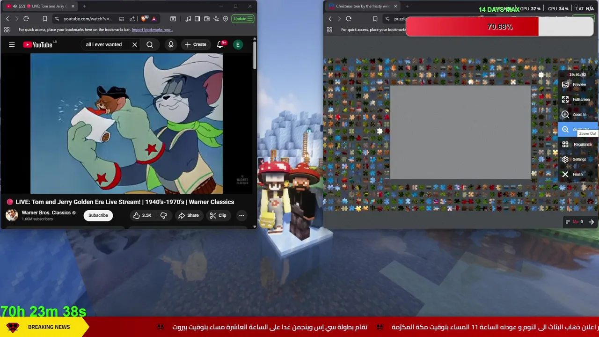Click the share icon in YouTube address bar
The height and width of the screenshot is (337, 599).
(x=132, y=19)
